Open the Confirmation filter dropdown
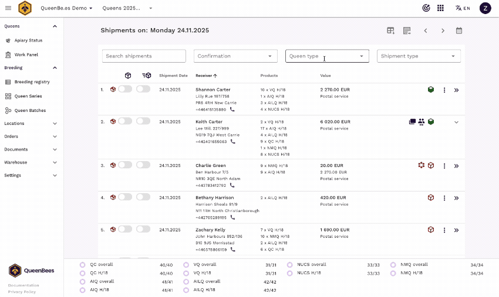 click(x=235, y=56)
